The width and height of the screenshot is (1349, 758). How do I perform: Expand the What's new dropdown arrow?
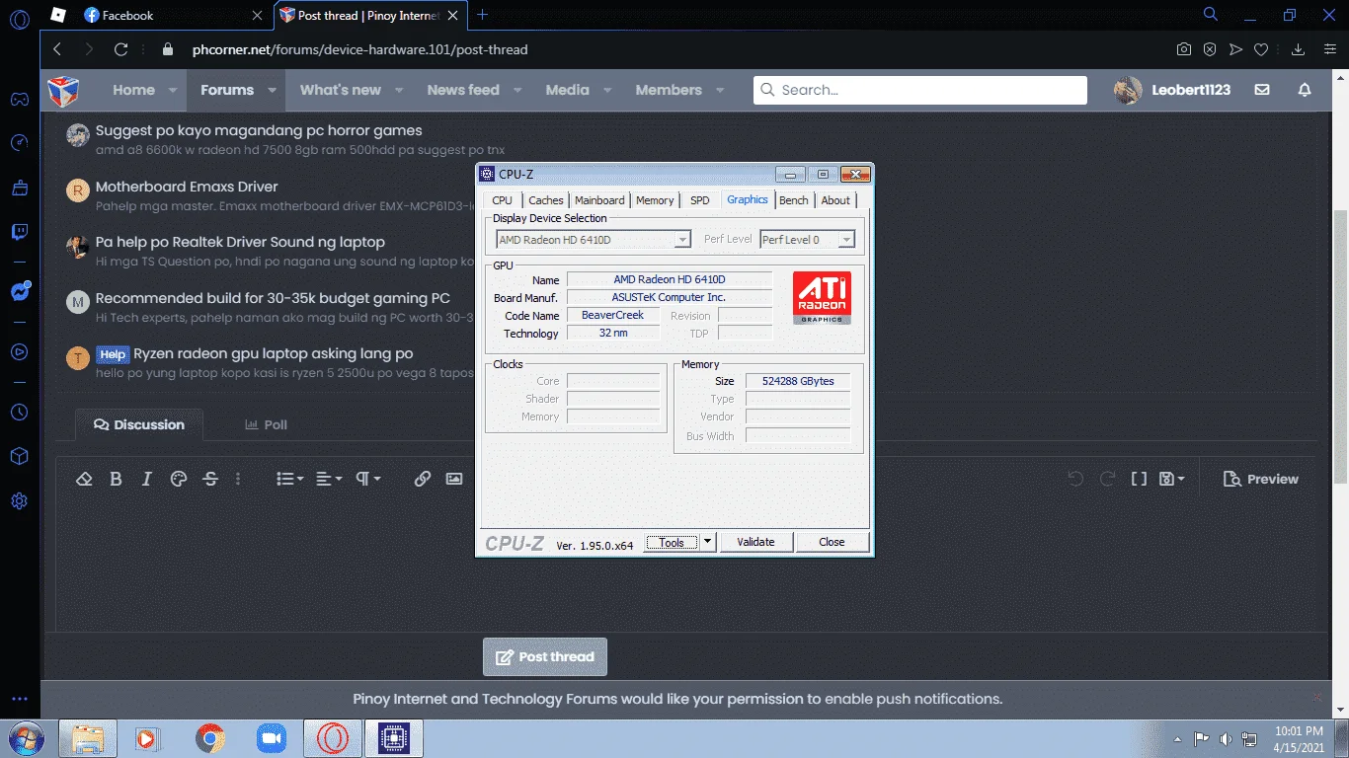point(399,90)
